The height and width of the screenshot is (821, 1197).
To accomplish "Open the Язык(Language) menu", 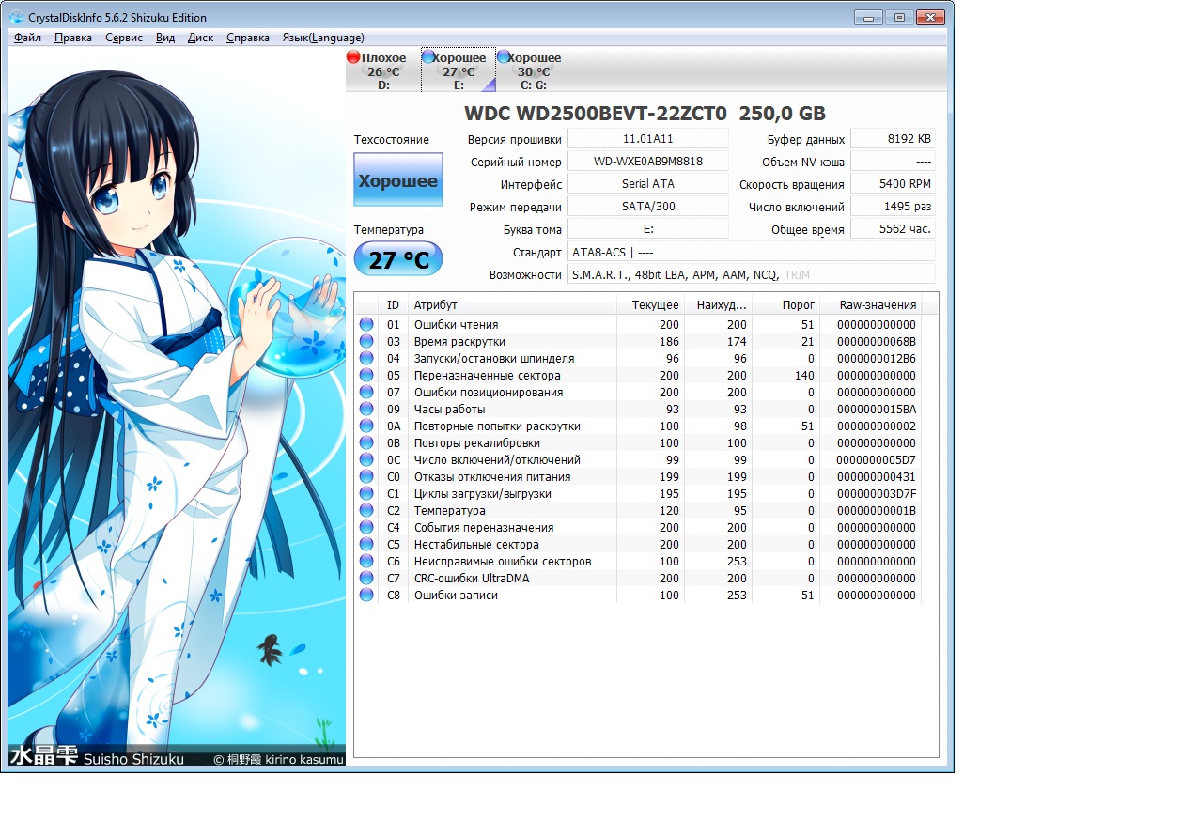I will pyautogui.click(x=323, y=38).
